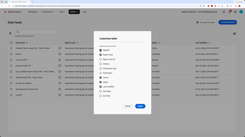The width and height of the screenshot is (245, 137).
Task: Focus the Search by Feed name field
Action: pos(37,32)
